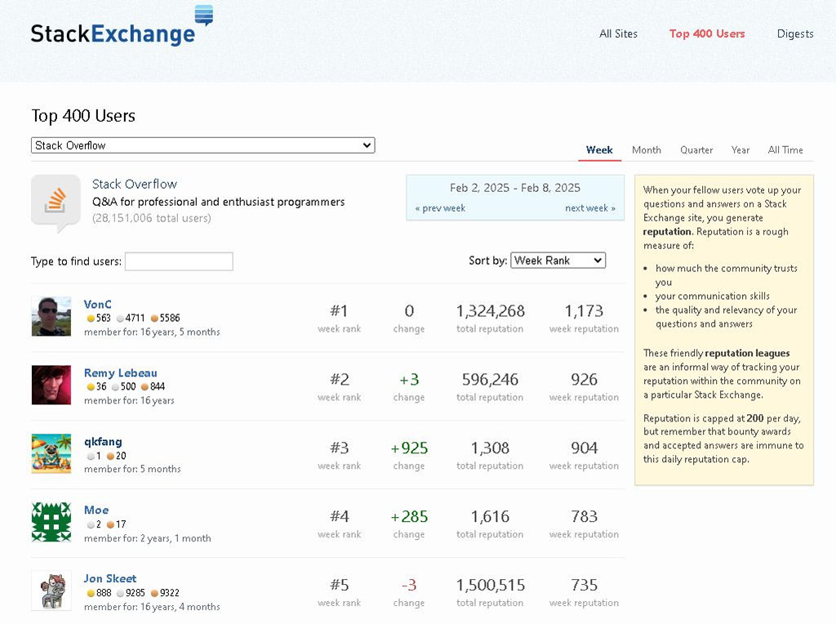Open Remy Lebeau's profile link

121,372
